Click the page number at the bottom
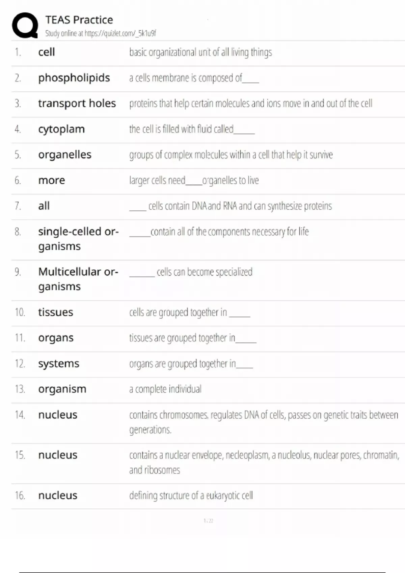The width and height of the screenshot is (405, 573). 208,521
